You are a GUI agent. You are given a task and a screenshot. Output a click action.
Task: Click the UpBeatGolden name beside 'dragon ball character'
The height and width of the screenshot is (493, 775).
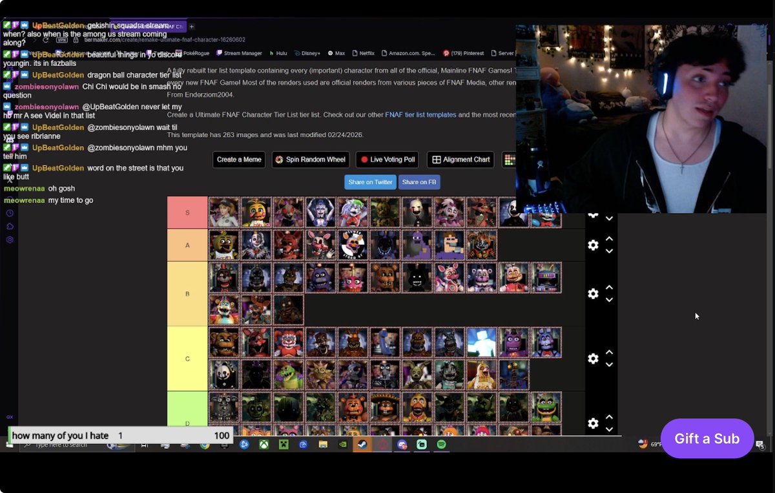[x=58, y=75]
